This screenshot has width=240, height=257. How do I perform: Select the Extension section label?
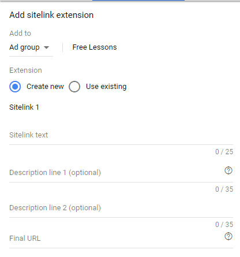click(x=25, y=70)
